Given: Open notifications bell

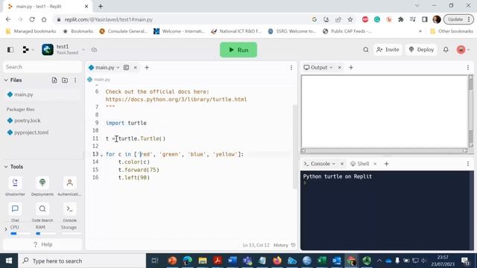Looking at the screenshot, I should tap(446, 50).
